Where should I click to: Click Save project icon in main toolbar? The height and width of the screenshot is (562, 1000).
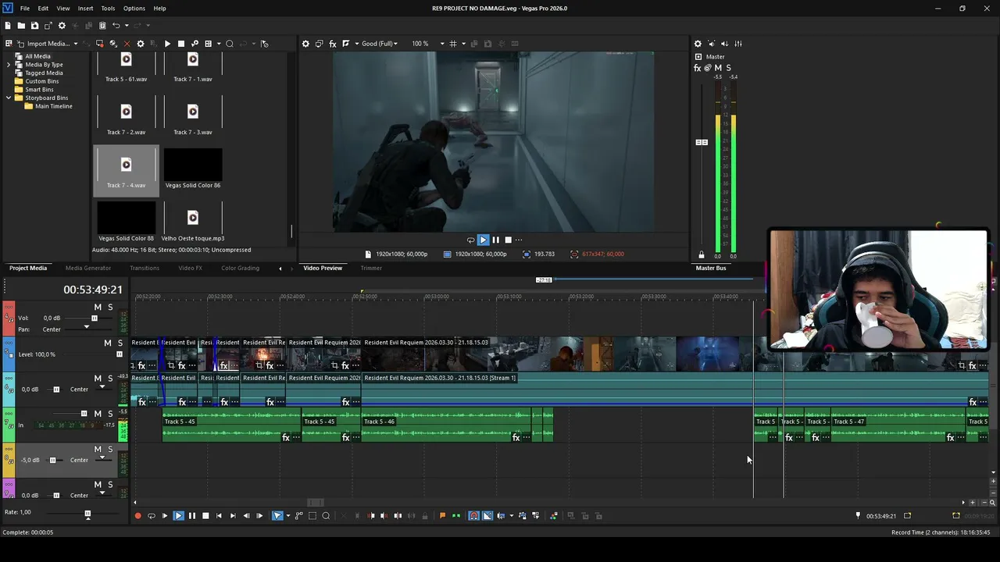pyautogui.click(x=34, y=26)
